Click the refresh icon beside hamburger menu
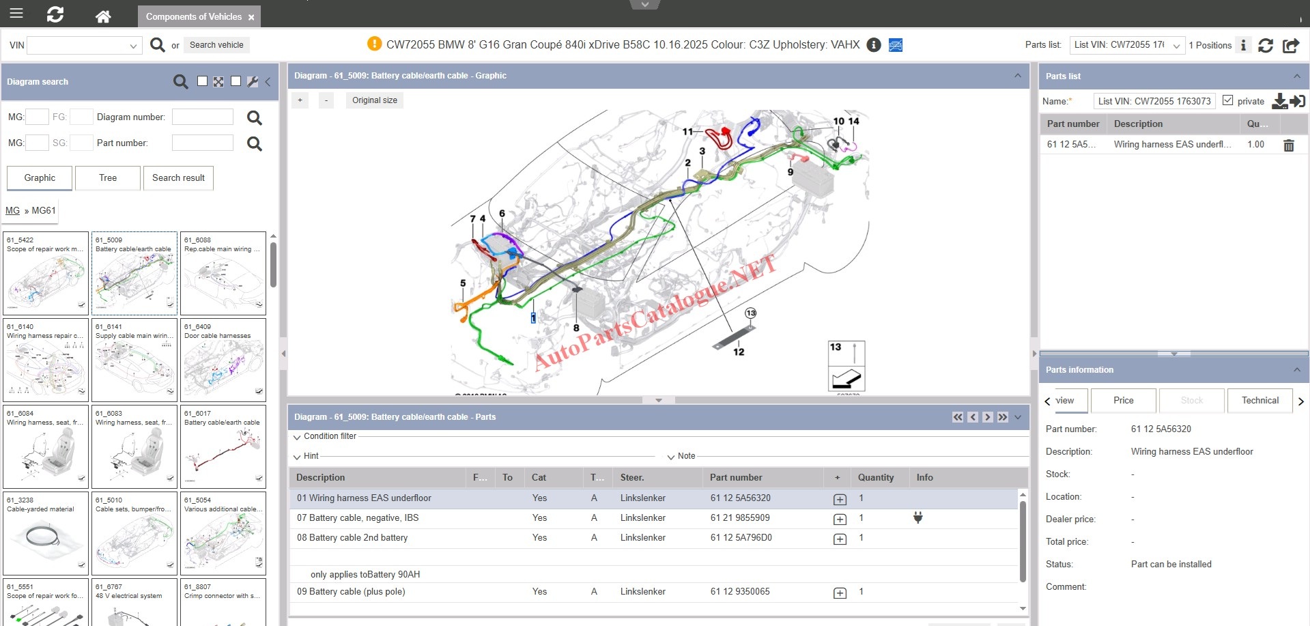 [55, 14]
